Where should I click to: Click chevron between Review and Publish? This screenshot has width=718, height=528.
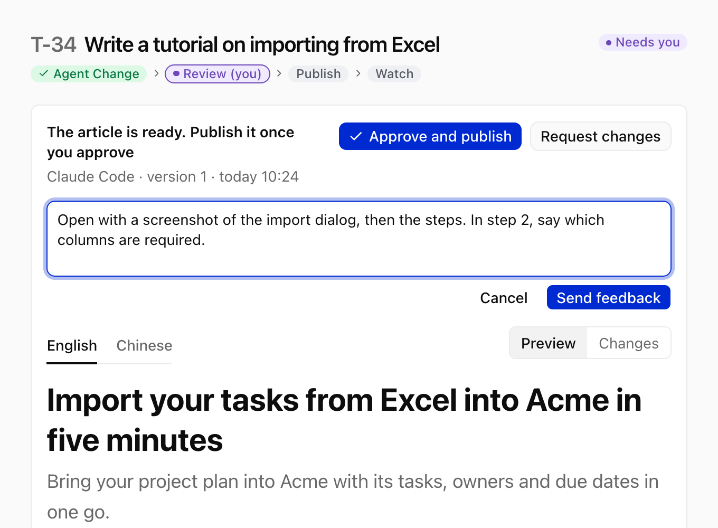pos(279,73)
